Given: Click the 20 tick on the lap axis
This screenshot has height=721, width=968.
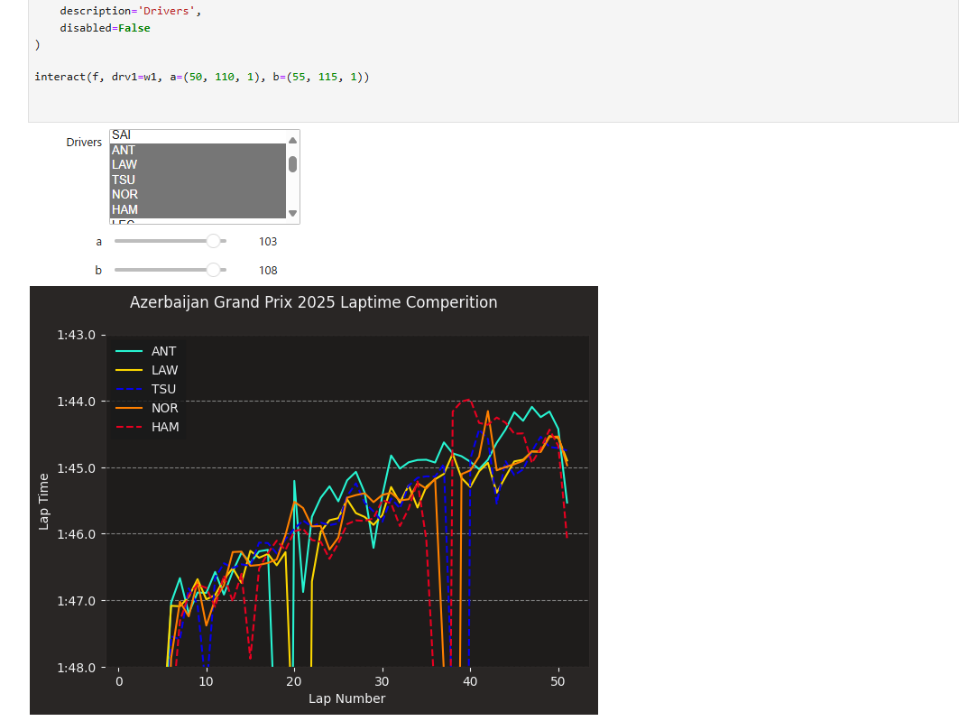Looking at the screenshot, I should coord(294,681).
